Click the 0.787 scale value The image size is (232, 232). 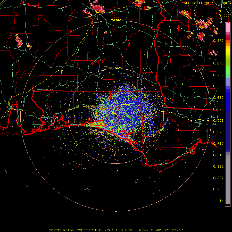218,75
